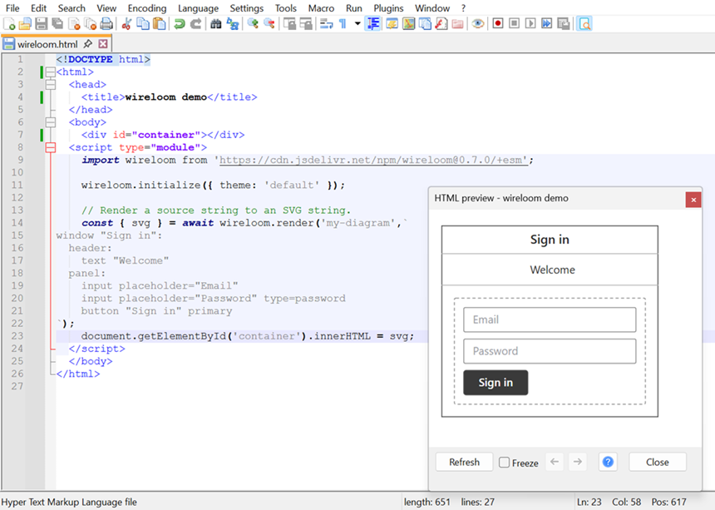Image resolution: width=715 pixels, height=510 pixels.
Task: Click the Print toolbar icon
Action: tap(106, 24)
